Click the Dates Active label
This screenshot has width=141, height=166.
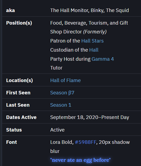click(21, 117)
